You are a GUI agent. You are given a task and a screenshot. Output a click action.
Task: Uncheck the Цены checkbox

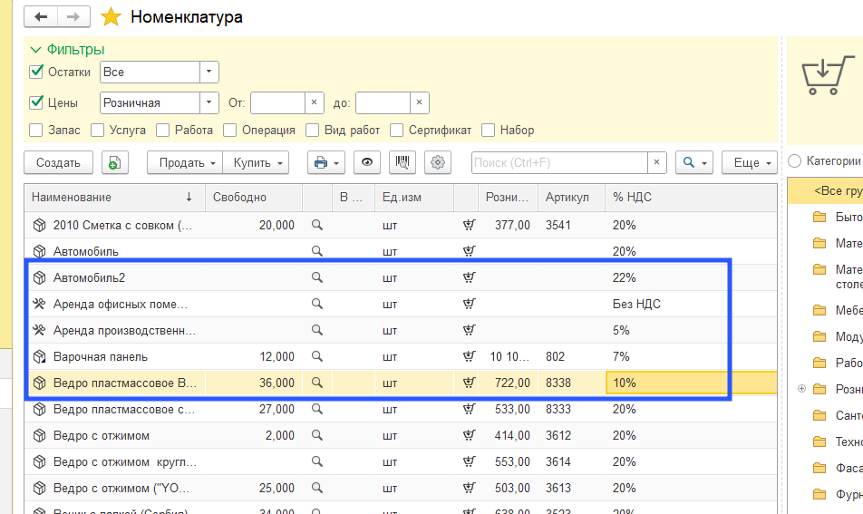point(36,102)
